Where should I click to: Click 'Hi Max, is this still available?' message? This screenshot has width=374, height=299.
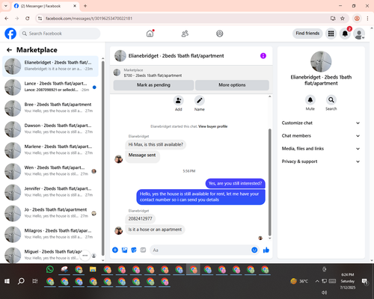(156, 144)
